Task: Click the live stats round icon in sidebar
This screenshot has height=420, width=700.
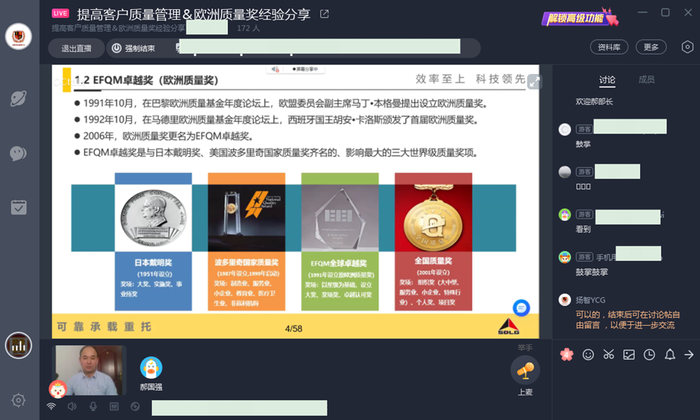Action: click(18, 345)
